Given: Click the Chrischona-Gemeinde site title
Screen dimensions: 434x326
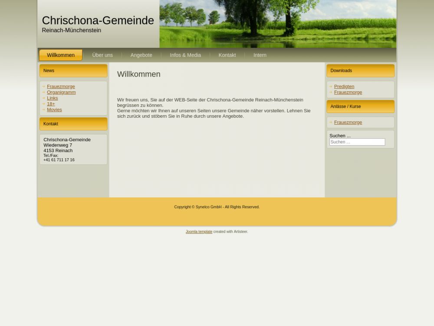Looking at the screenshot, I should (x=98, y=20).
